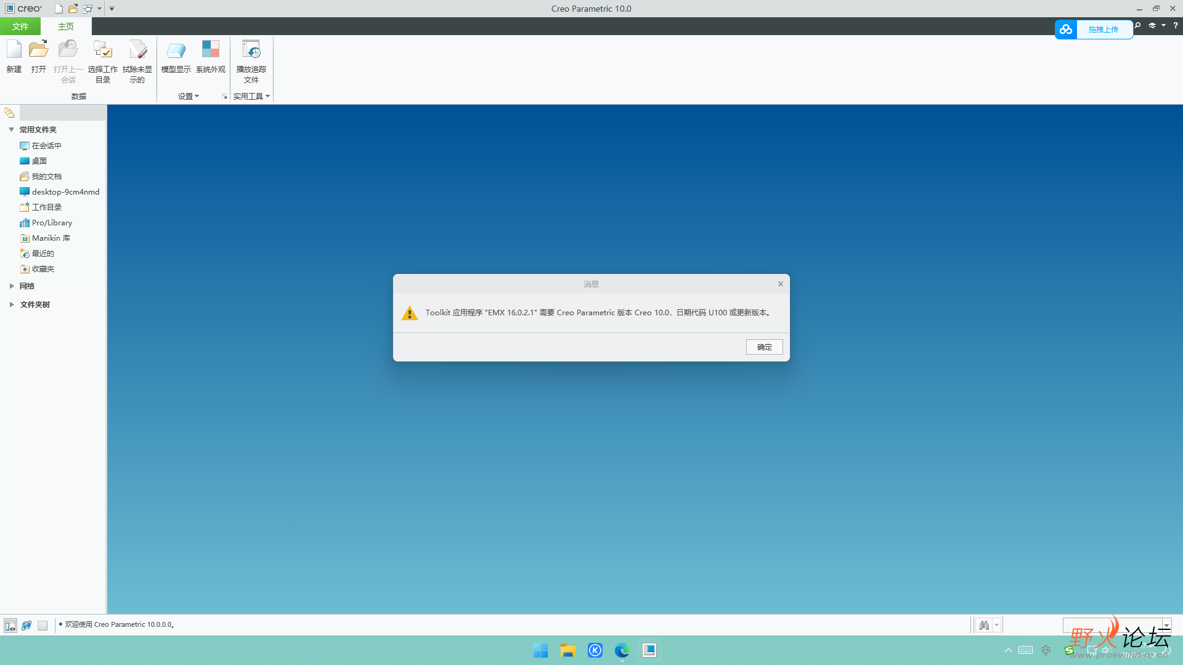Click the quick access New file icon
Screen dimensions: 1183x665
pyautogui.click(x=59, y=9)
